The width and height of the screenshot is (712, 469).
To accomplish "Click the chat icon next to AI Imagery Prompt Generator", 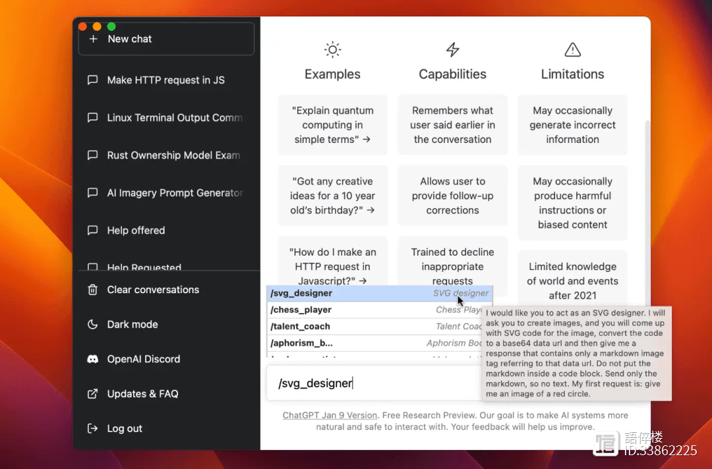I will [x=93, y=193].
